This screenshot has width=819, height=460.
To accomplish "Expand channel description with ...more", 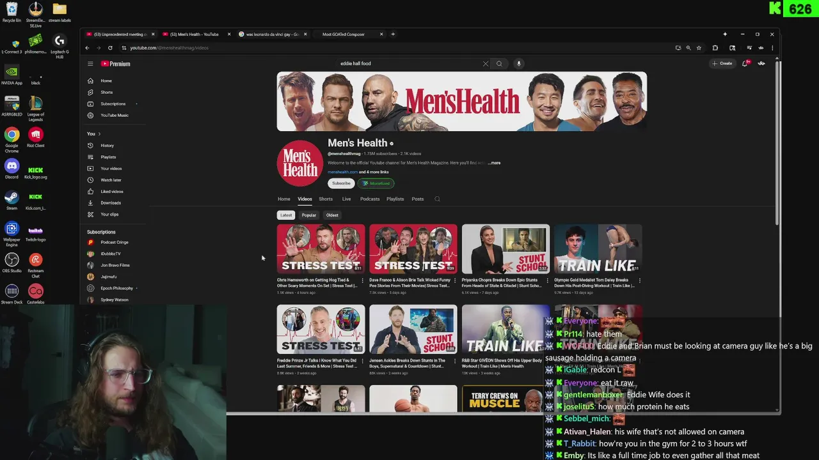I will (x=495, y=163).
